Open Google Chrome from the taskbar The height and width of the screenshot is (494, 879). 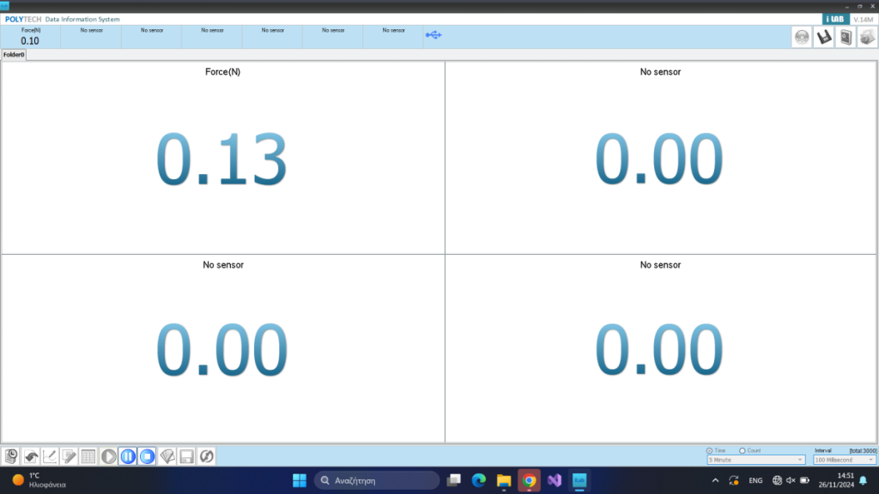pyautogui.click(x=529, y=480)
